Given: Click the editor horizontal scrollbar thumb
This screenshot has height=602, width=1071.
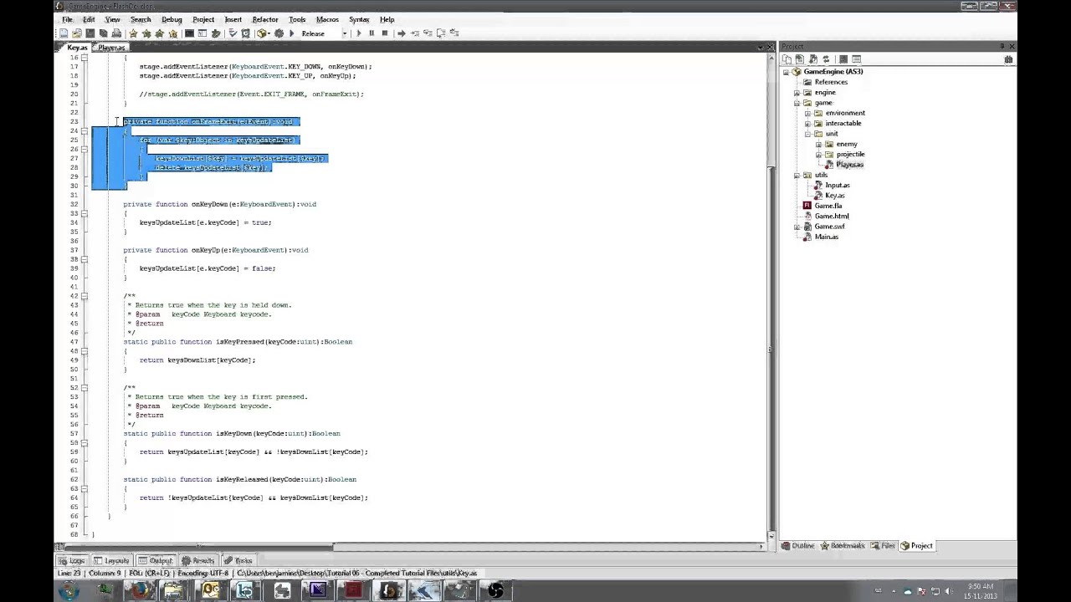Looking at the screenshot, I should tap(197, 546).
